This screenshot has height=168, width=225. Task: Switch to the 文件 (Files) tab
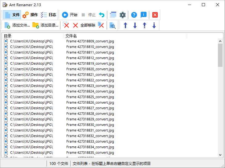12,15
